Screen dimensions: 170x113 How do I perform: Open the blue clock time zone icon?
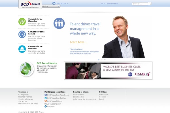tap(22, 34)
